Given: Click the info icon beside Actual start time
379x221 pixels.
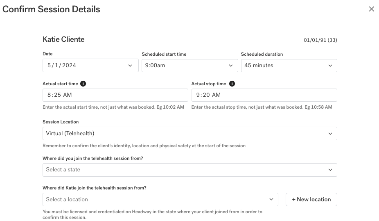Looking at the screenshot, I should (83, 84).
